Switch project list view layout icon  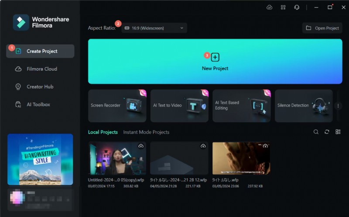point(338,132)
